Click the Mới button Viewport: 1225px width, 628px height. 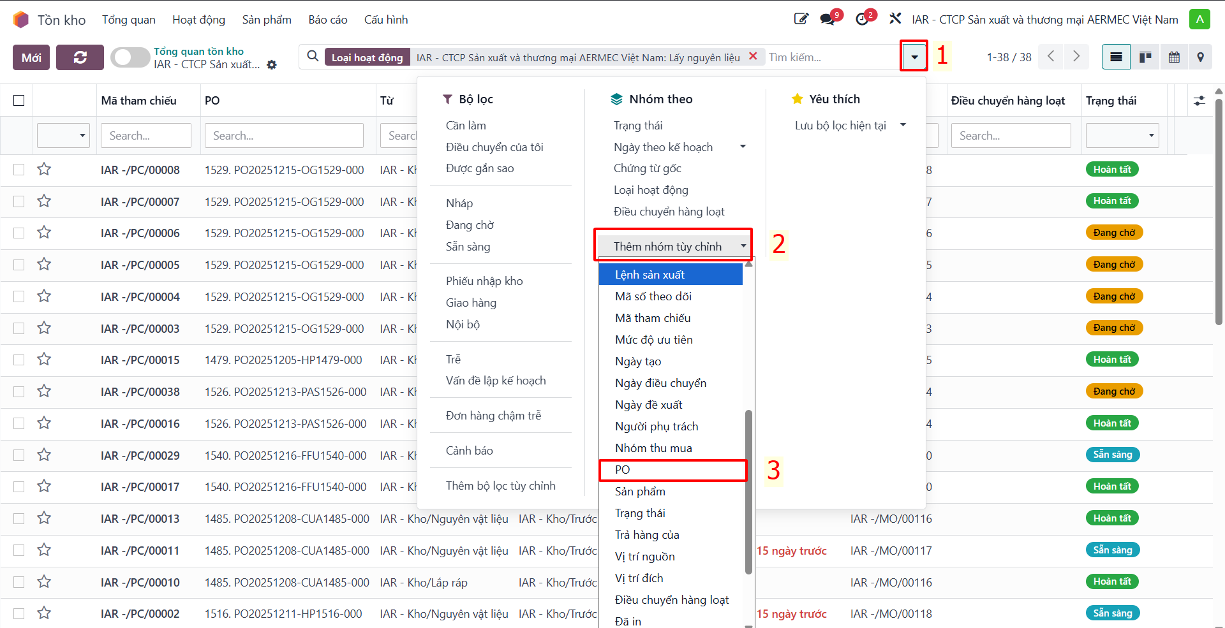click(31, 57)
